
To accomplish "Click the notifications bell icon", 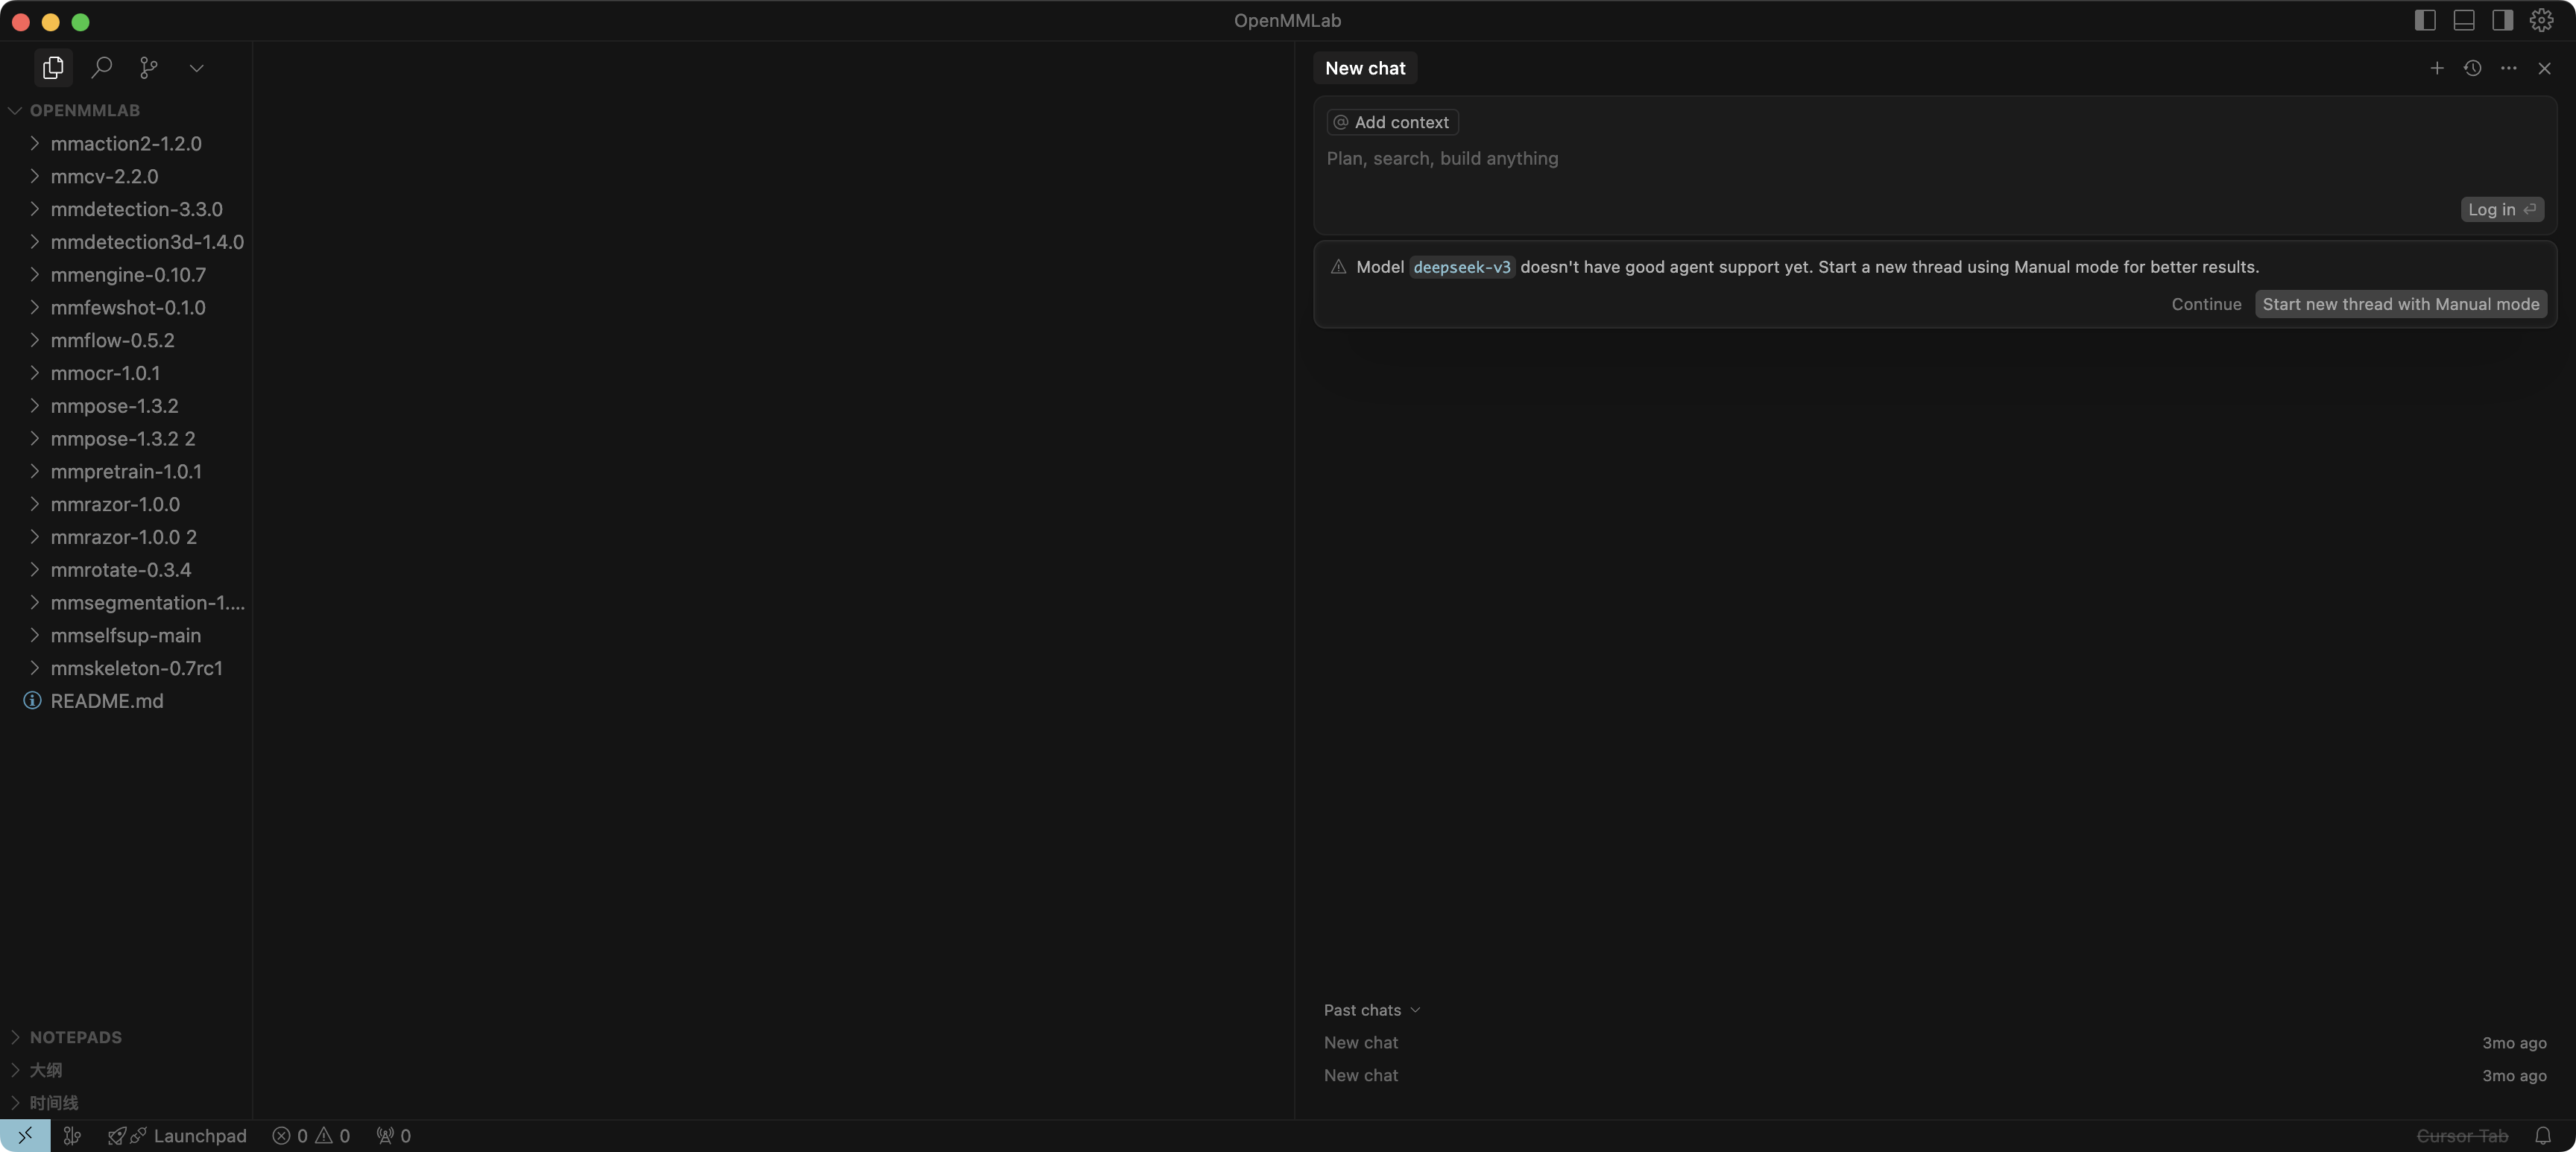I will [2543, 1136].
